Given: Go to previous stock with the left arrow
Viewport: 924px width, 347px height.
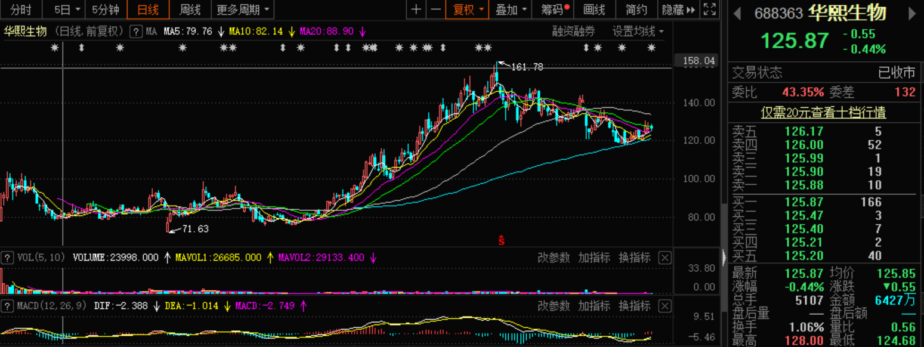Looking at the screenshot, I should click(x=737, y=13).
